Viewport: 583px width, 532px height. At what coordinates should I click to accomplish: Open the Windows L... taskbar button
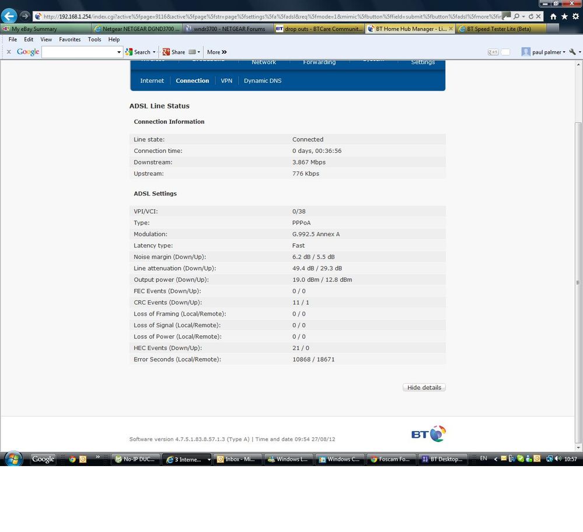pyautogui.click(x=288, y=459)
